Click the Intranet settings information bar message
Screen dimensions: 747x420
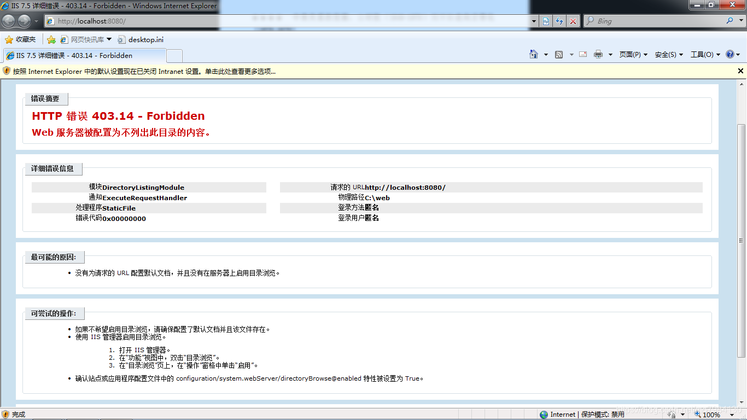coord(144,71)
